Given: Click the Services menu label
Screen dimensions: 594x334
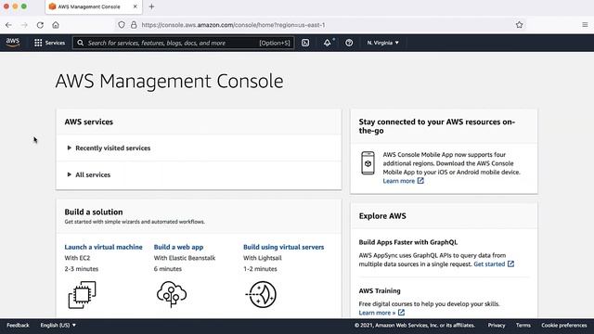Looking at the screenshot, I should tap(55, 43).
